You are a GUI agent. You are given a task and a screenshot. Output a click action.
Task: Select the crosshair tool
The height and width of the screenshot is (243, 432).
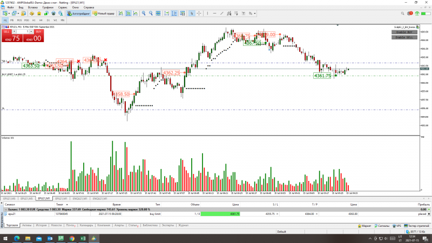click(199, 13)
